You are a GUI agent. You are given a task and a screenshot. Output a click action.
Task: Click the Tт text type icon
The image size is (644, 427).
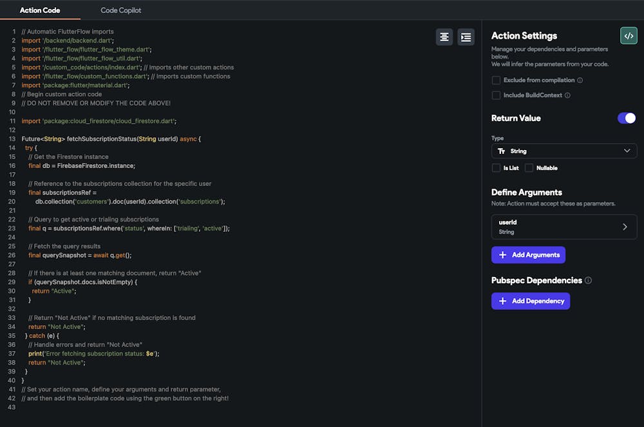[502, 151]
